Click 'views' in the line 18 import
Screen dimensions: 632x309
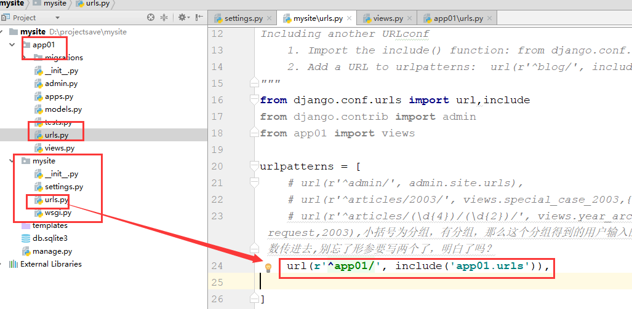coord(398,133)
